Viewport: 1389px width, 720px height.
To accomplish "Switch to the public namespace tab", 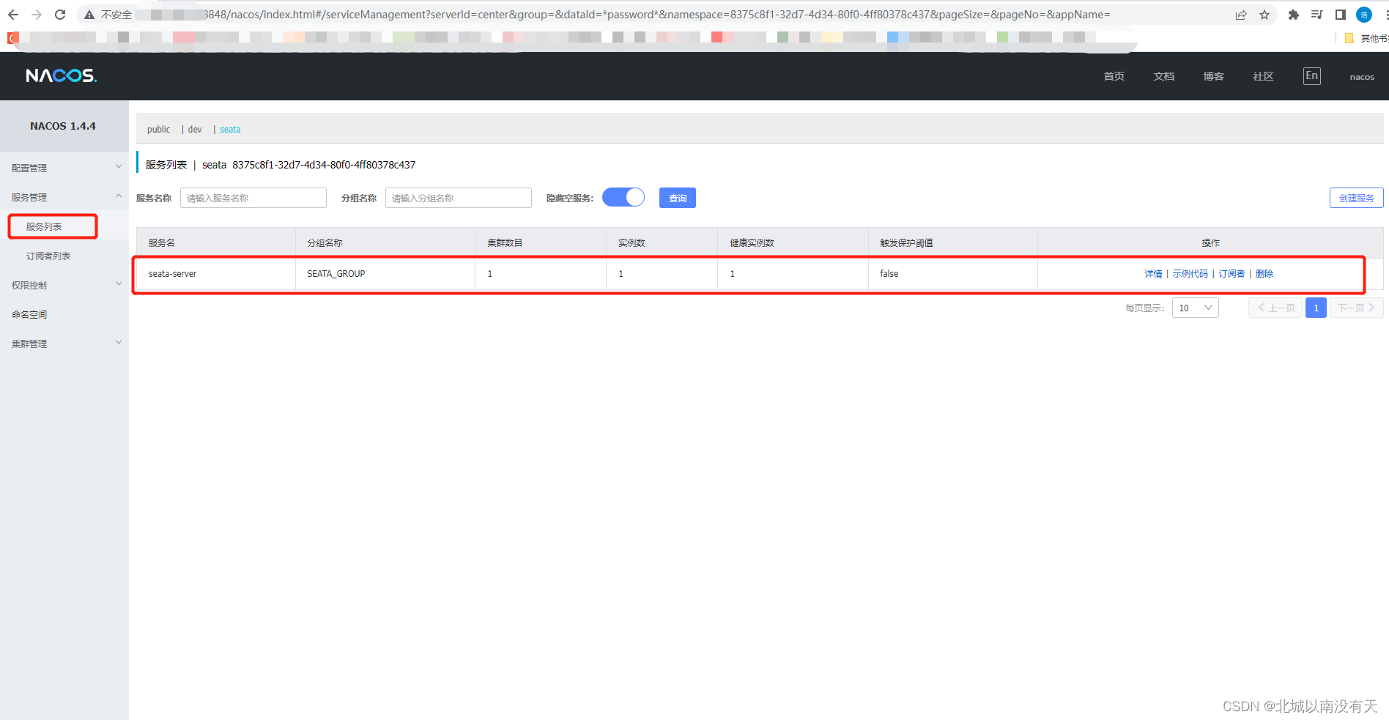I will (158, 130).
